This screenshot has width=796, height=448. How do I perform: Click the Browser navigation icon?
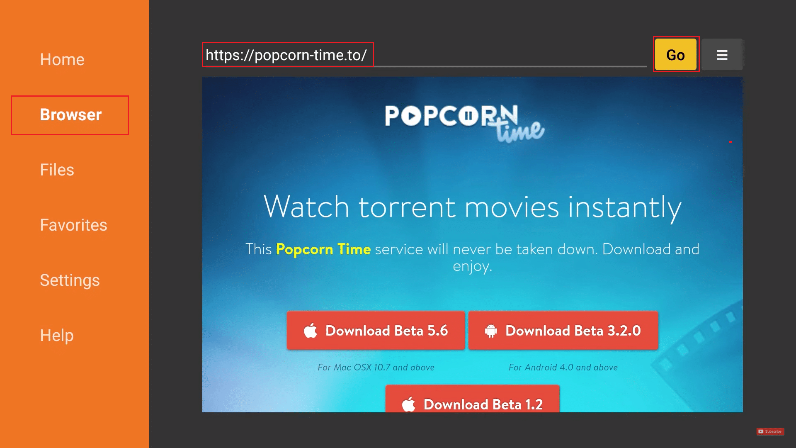[x=70, y=115]
